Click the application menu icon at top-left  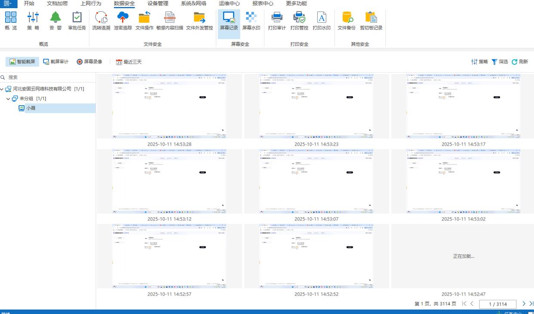pyautogui.click(x=8, y=3)
